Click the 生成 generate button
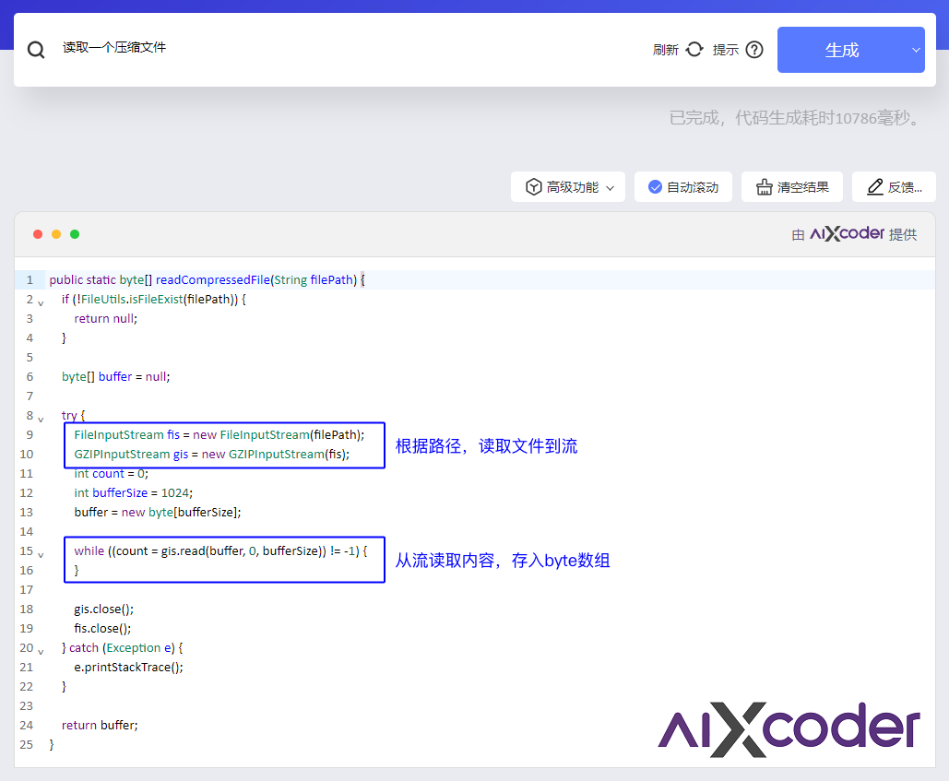 pos(842,50)
